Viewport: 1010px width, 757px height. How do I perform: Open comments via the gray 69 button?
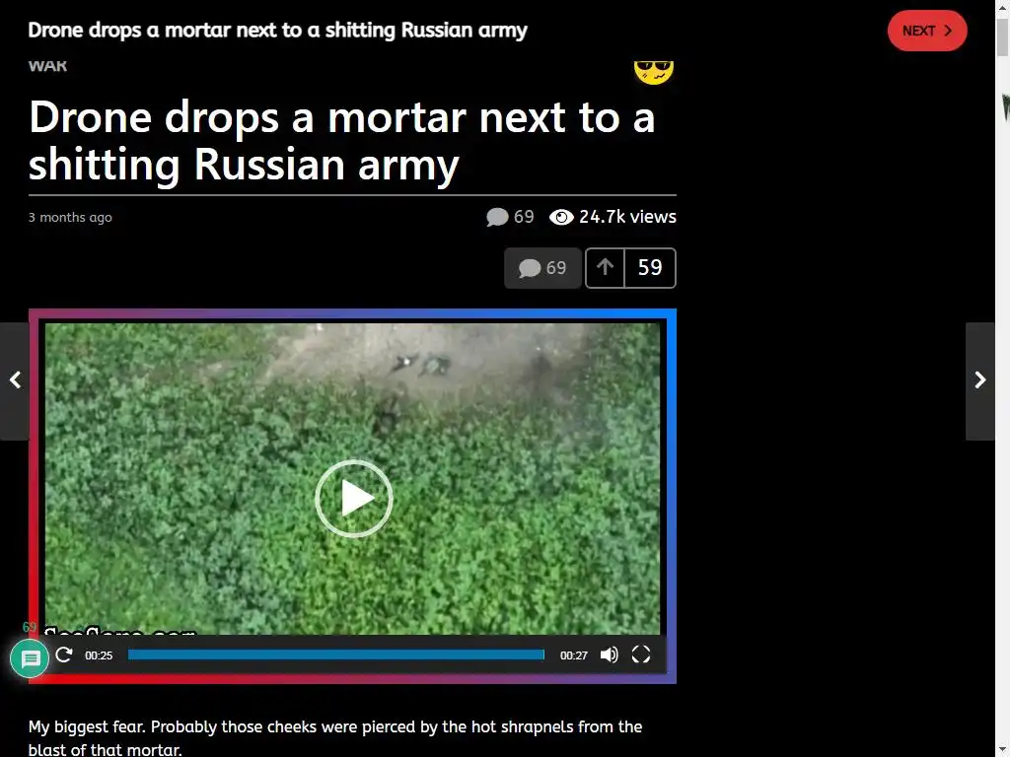pyautogui.click(x=542, y=268)
